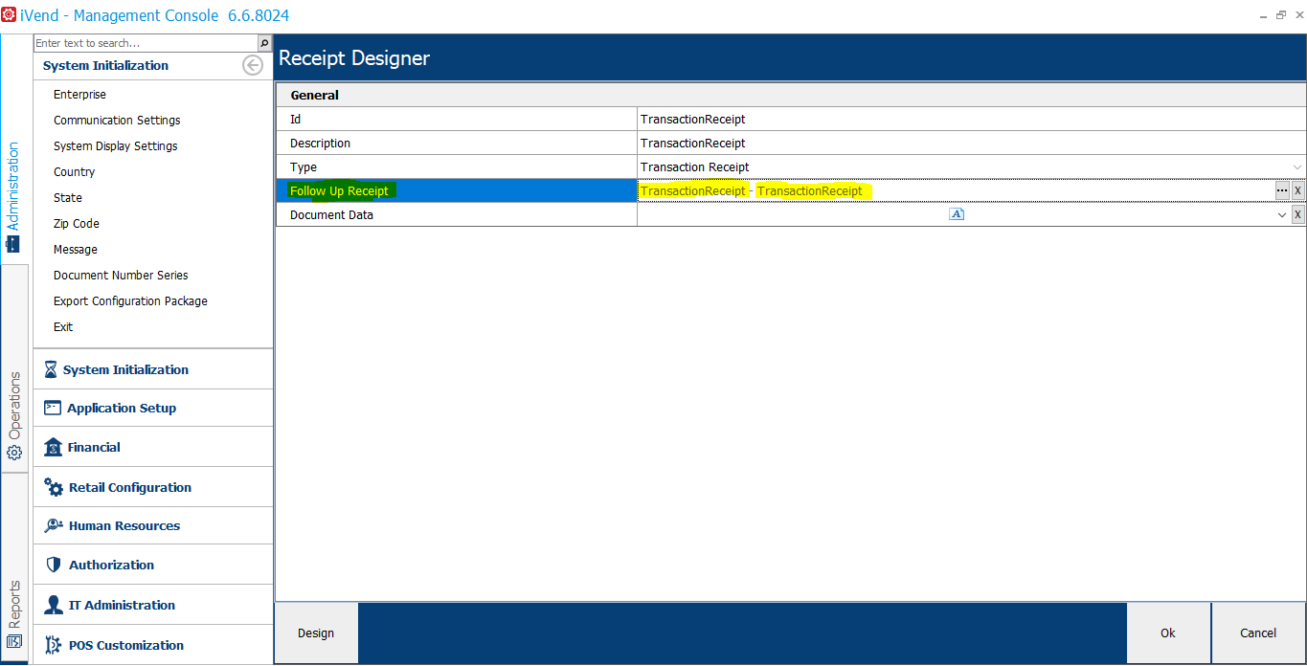Expand the POS Customization section
The height and width of the screenshot is (666, 1307).
pos(153,645)
